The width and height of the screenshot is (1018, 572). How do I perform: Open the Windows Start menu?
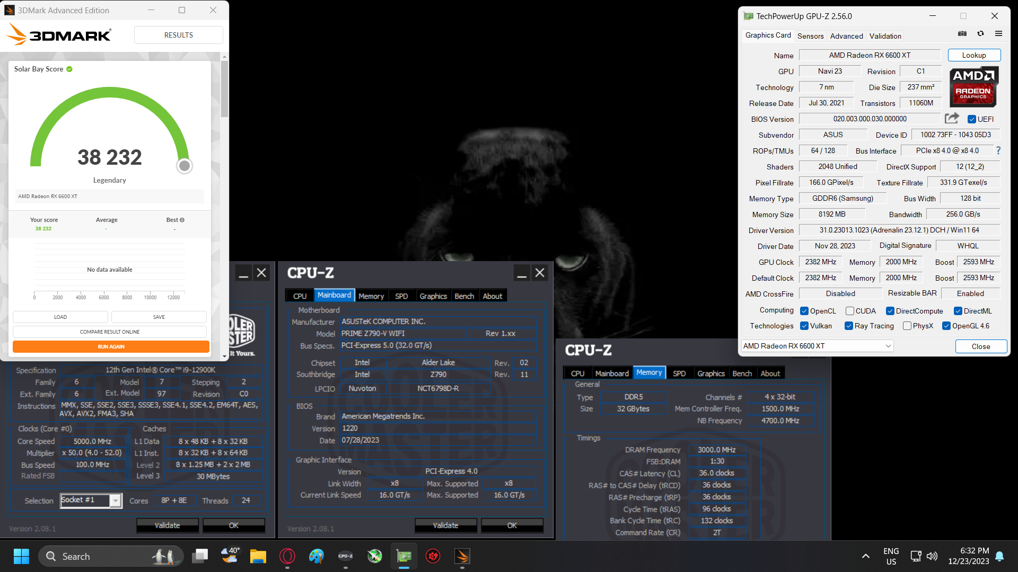tap(21, 556)
